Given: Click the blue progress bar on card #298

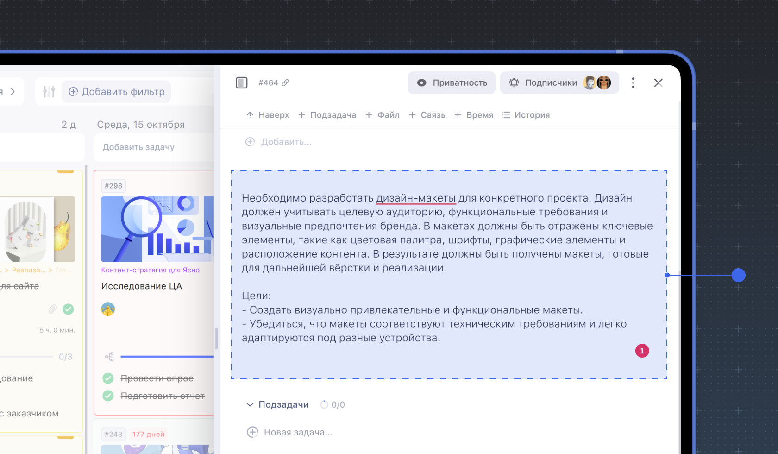Looking at the screenshot, I should pos(167,357).
